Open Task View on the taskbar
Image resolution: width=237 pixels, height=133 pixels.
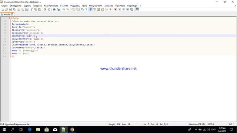(x=21, y=130)
